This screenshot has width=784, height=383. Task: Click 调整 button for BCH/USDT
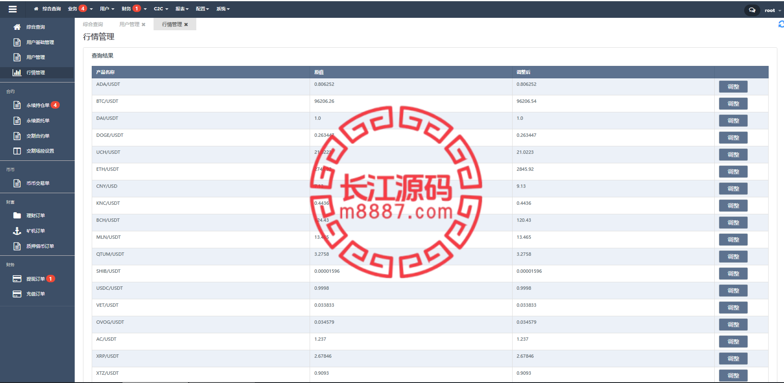733,223
